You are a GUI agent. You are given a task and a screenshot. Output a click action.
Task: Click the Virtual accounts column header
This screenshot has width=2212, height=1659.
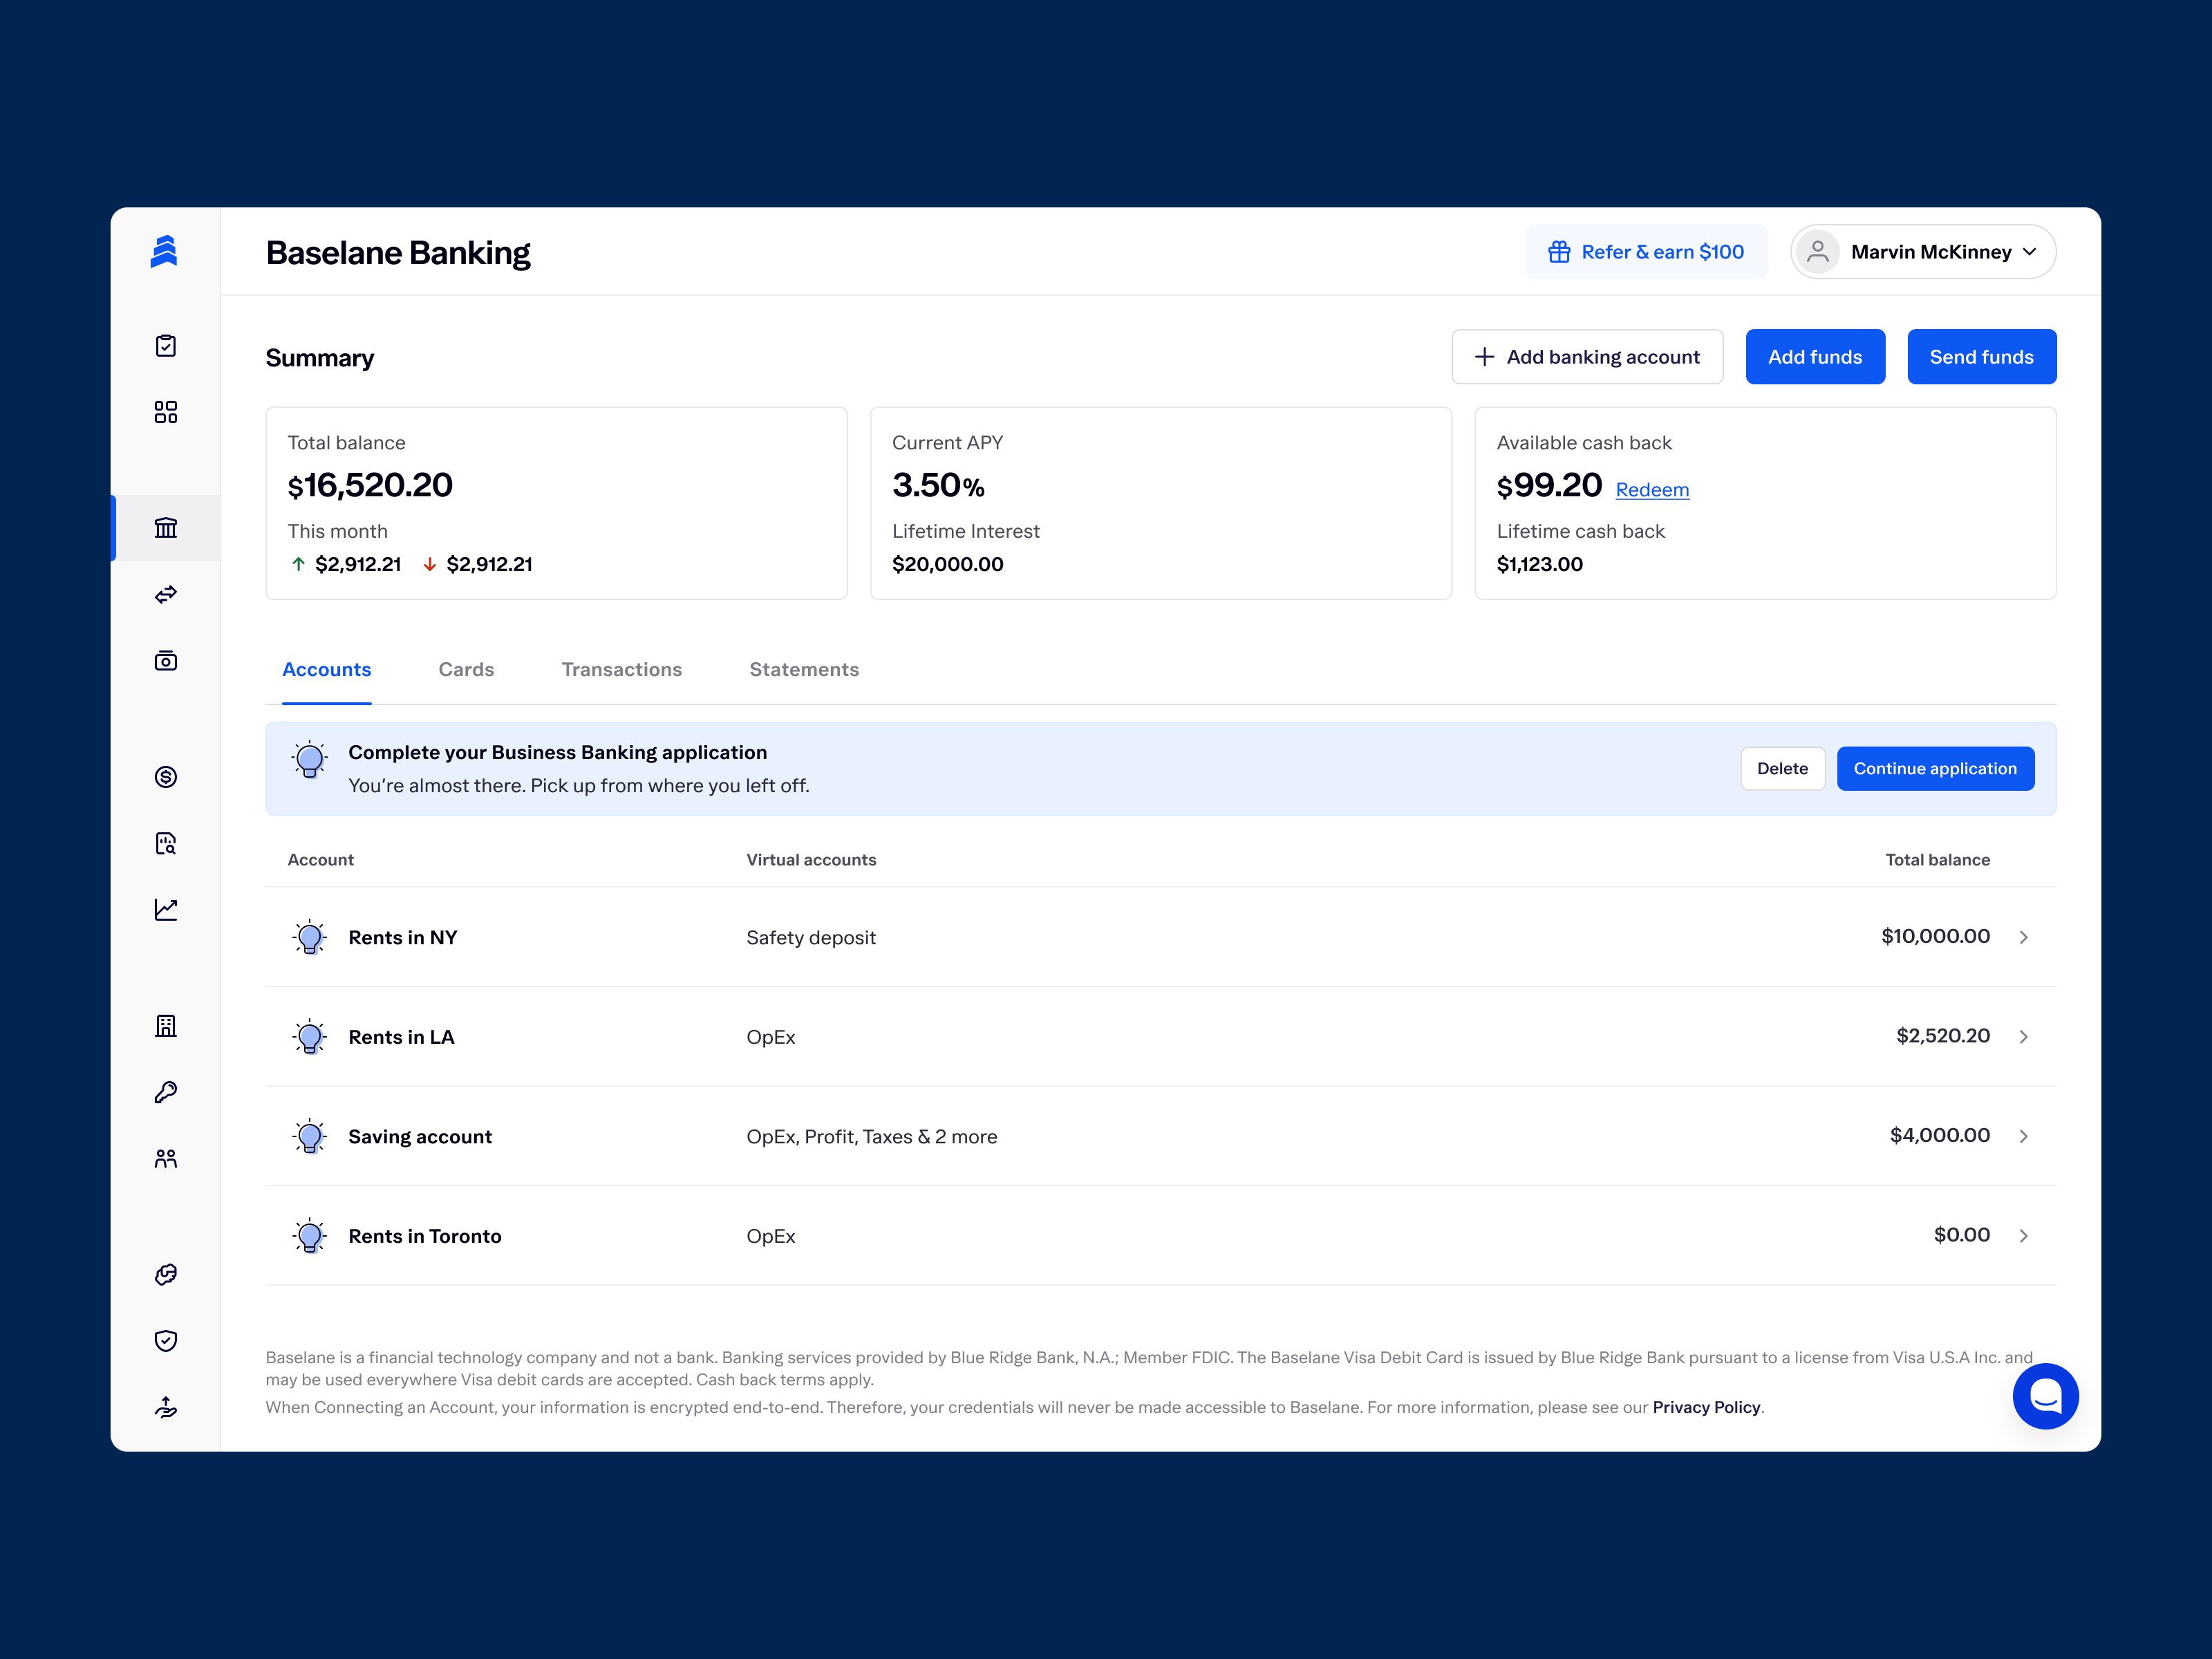tap(811, 860)
